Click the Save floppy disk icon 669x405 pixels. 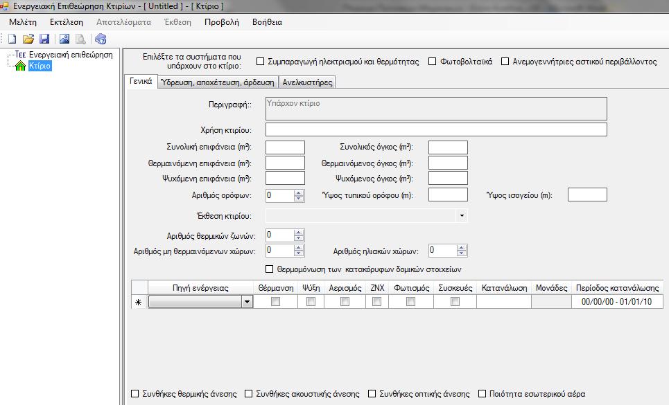(44, 39)
